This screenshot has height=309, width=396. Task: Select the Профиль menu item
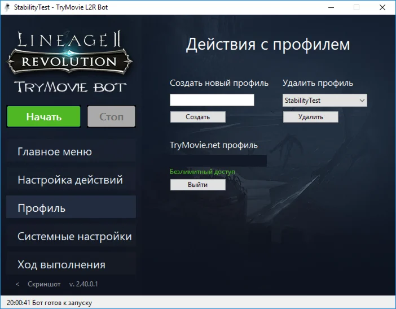click(71, 208)
